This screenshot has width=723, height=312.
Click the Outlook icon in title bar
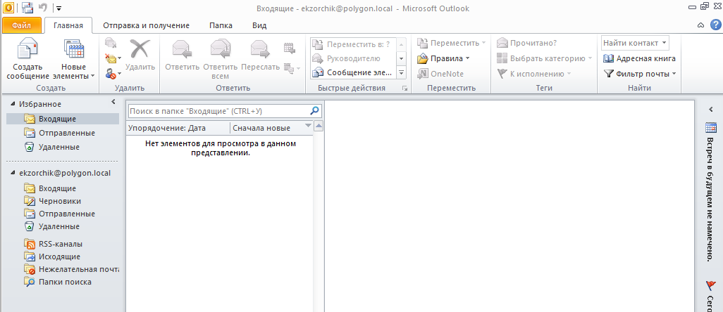(8, 7)
